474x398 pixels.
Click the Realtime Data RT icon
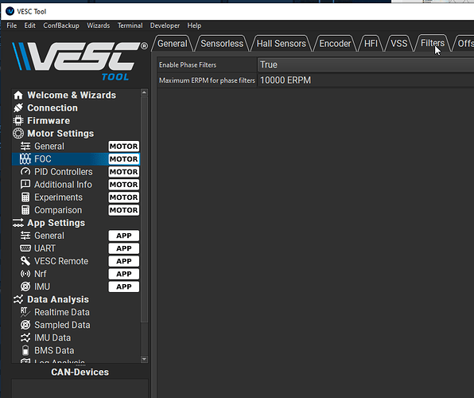25,312
